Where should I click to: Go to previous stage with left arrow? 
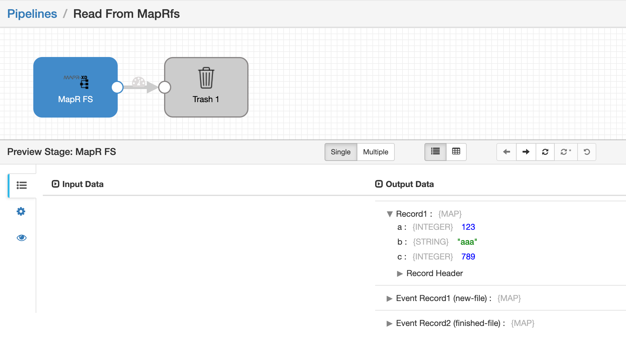tap(507, 152)
